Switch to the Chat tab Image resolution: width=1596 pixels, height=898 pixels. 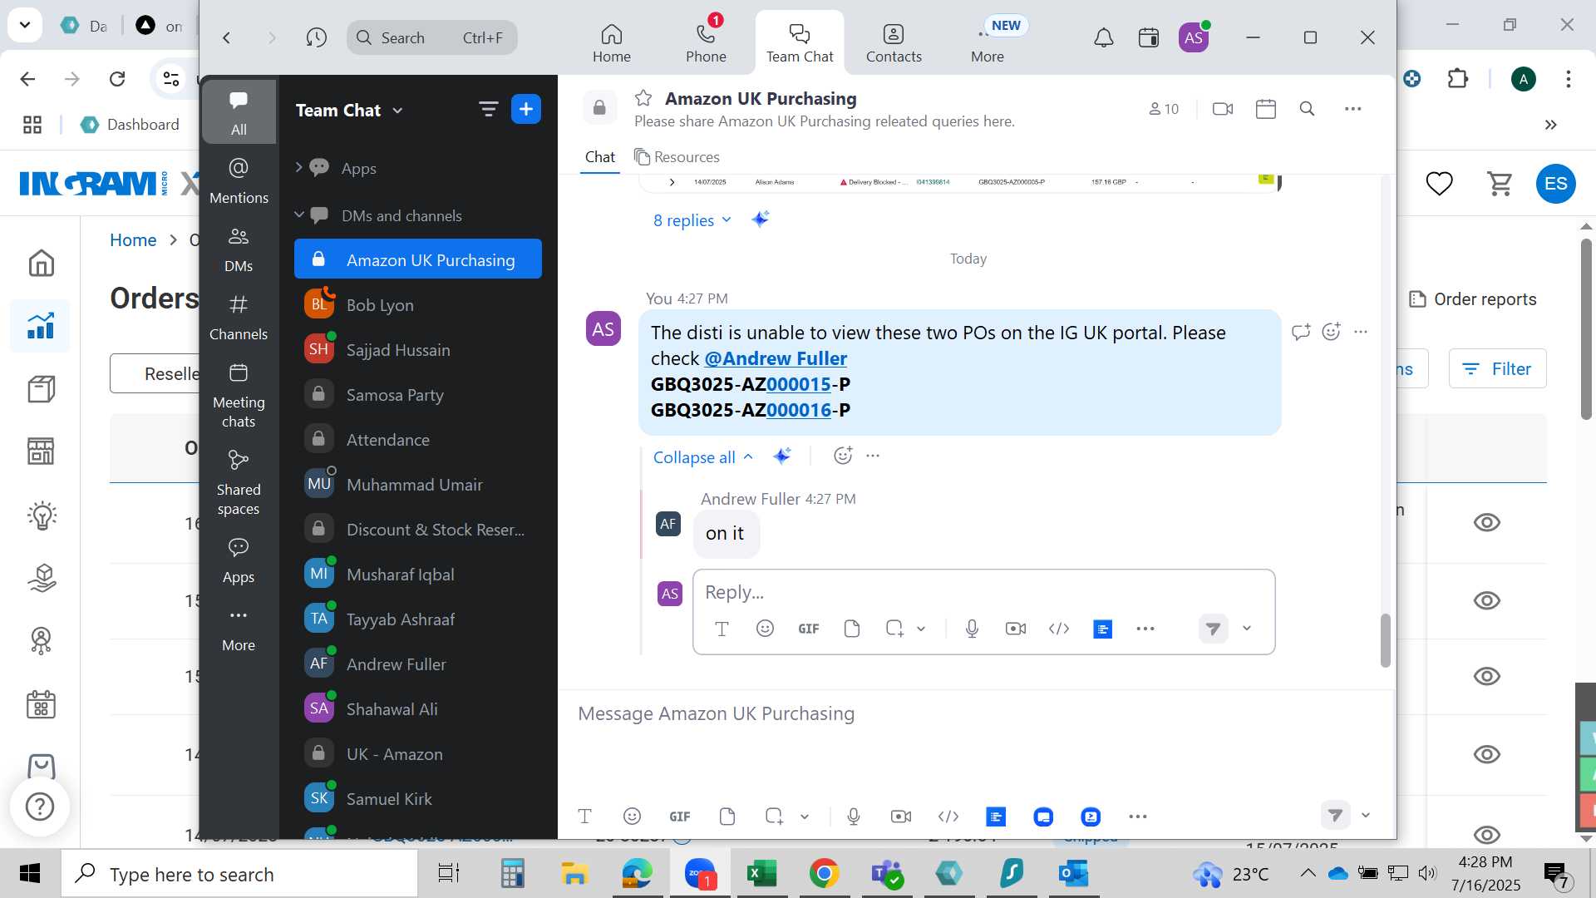[599, 157]
